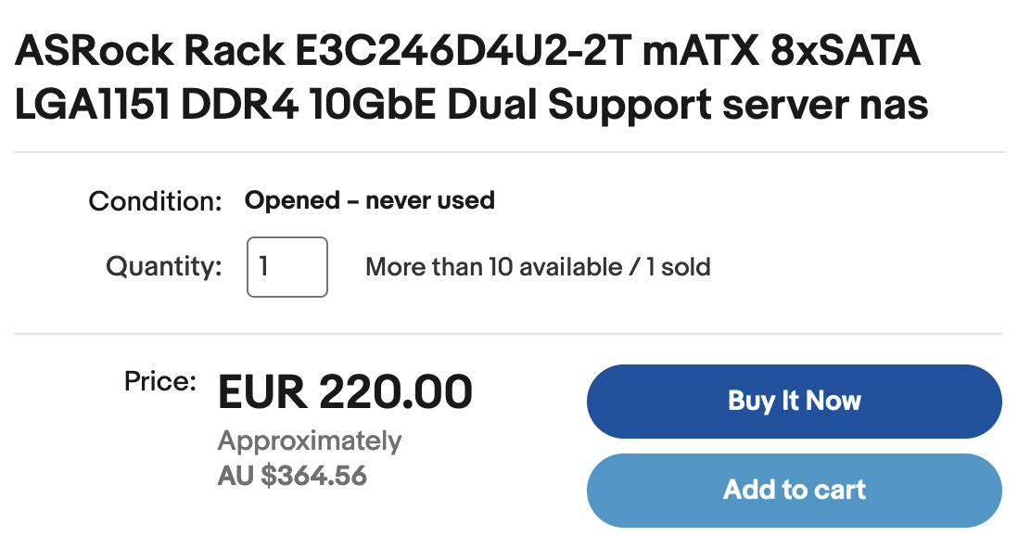
Task: Click the EUR 220.00 price
Action: [345, 392]
